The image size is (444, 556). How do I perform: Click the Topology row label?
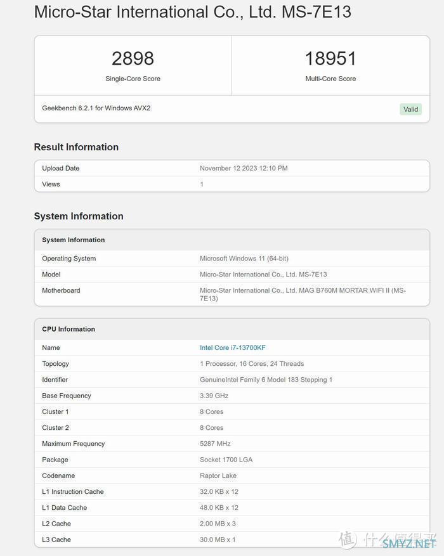click(55, 364)
